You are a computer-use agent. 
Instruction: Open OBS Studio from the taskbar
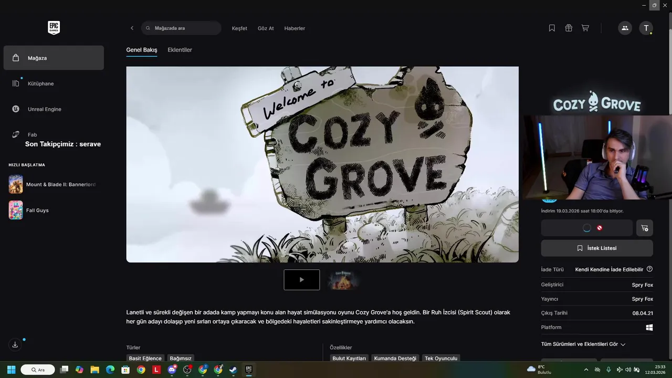[x=187, y=370]
